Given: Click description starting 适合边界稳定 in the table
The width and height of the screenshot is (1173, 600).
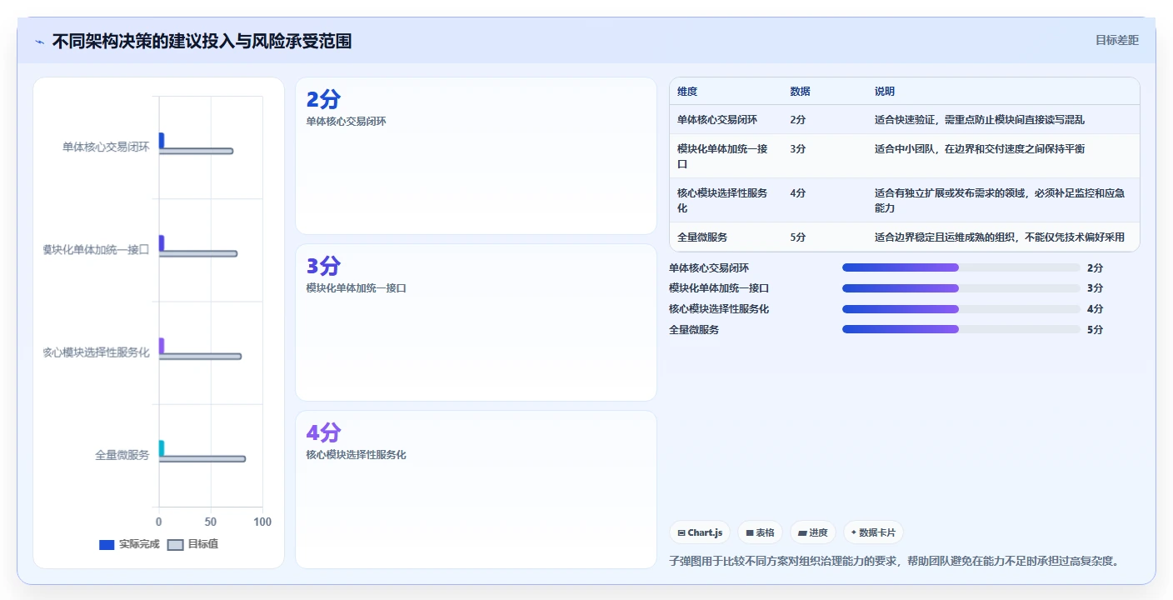Looking at the screenshot, I should pyautogui.click(x=1000, y=237).
